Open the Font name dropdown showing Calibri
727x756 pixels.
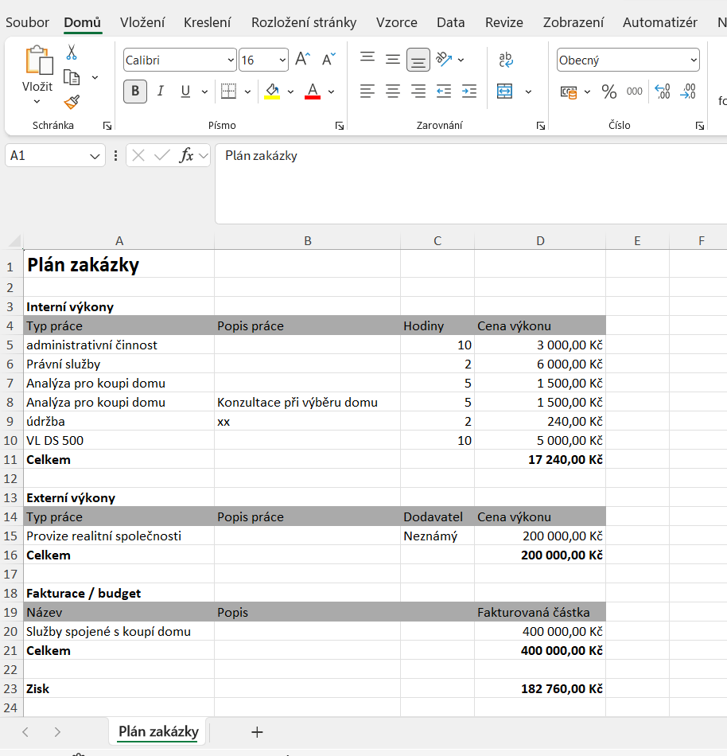pos(231,60)
